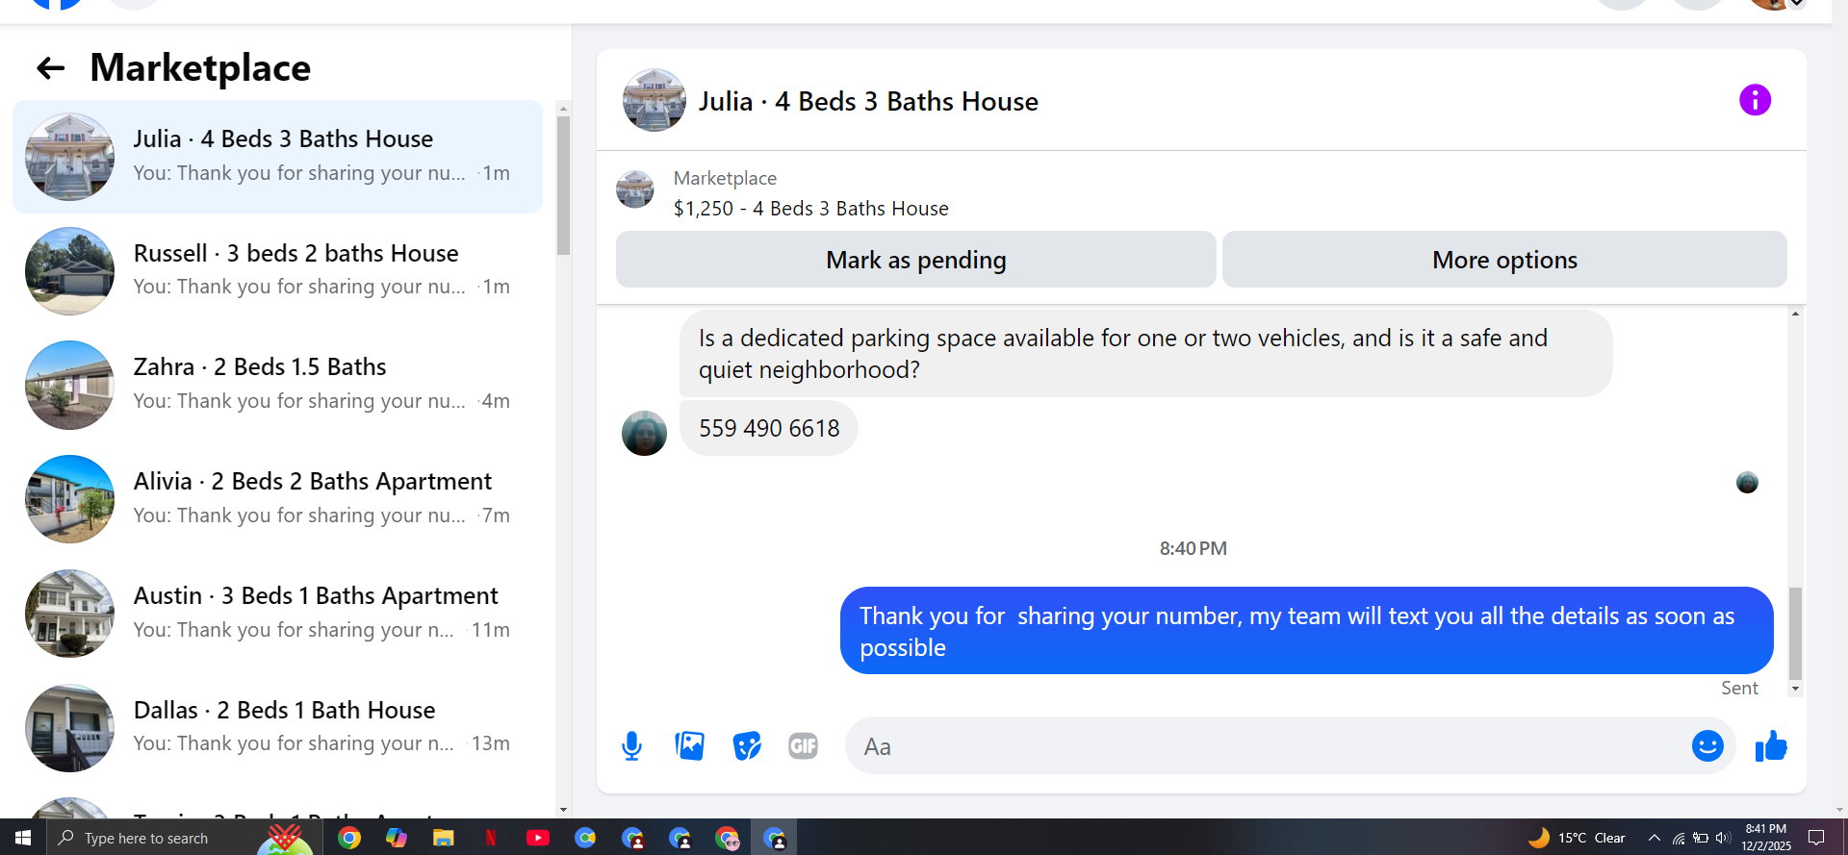Open the GIF picker icon
Viewport: 1848px width, 855px height.
click(x=803, y=745)
